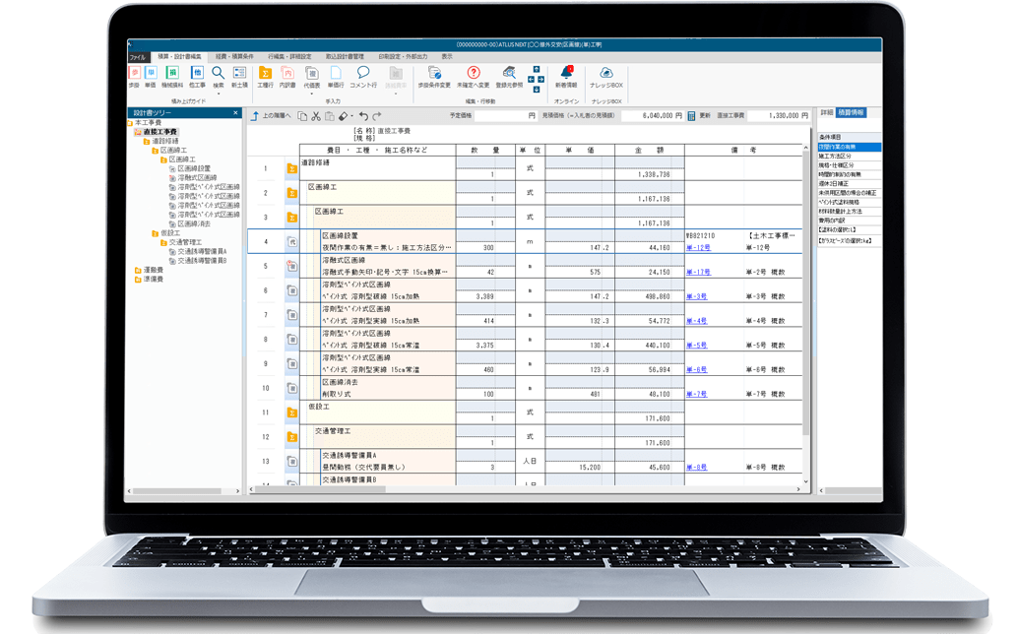
Task: Click the 単価 ribbon icon
Action: click(151, 77)
